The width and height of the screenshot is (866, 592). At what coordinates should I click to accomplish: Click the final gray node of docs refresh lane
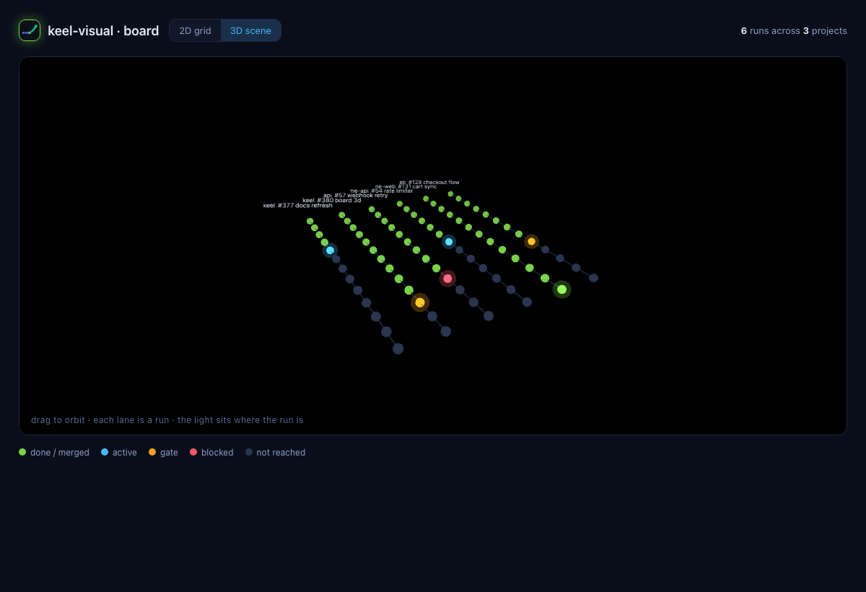[398, 349]
